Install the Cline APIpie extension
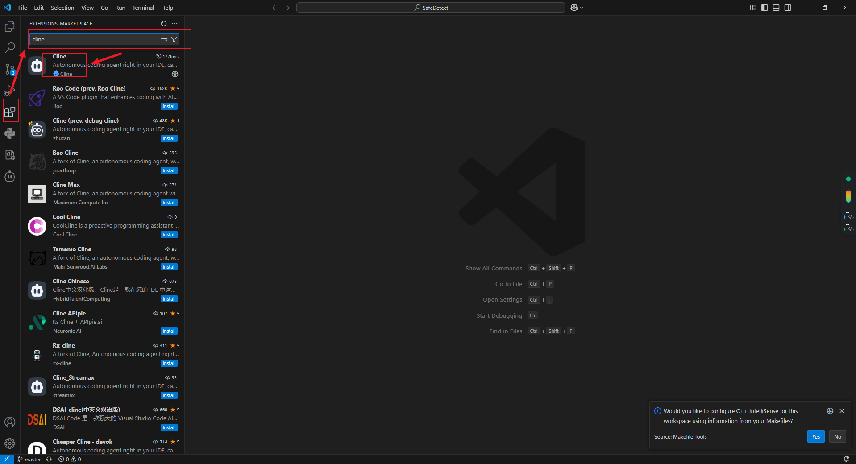Image resolution: width=856 pixels, height=464 pixels. click(169, 331)
